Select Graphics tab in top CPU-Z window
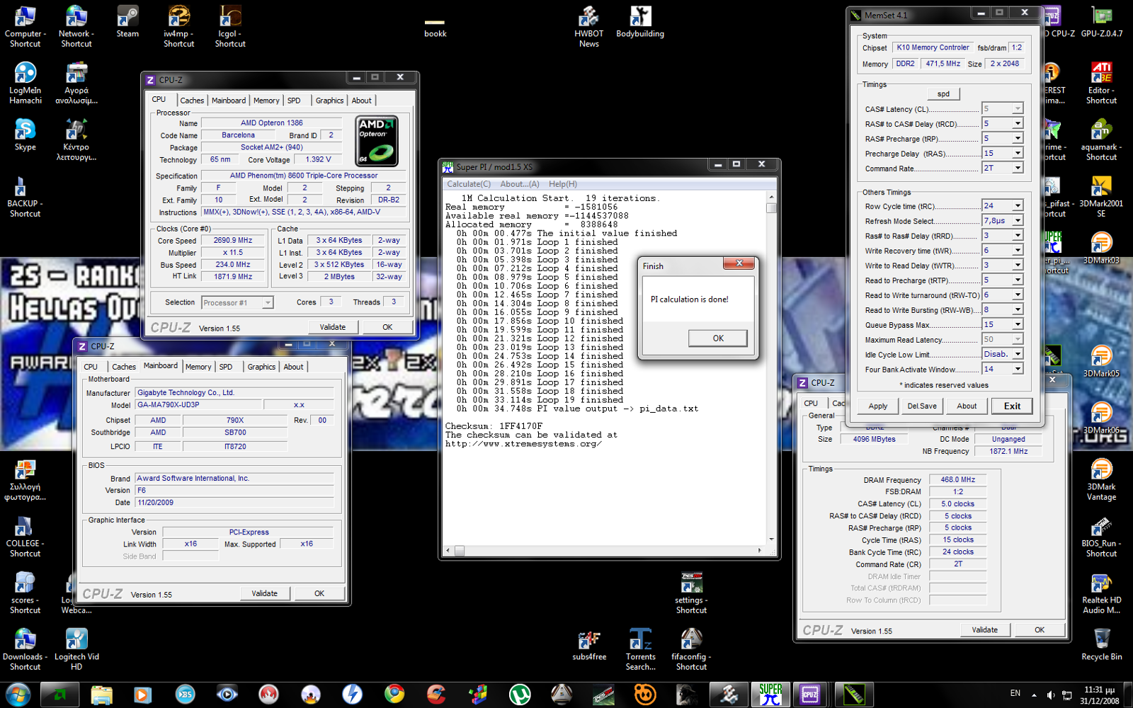The image size is (1133, 708). point(329,101)
